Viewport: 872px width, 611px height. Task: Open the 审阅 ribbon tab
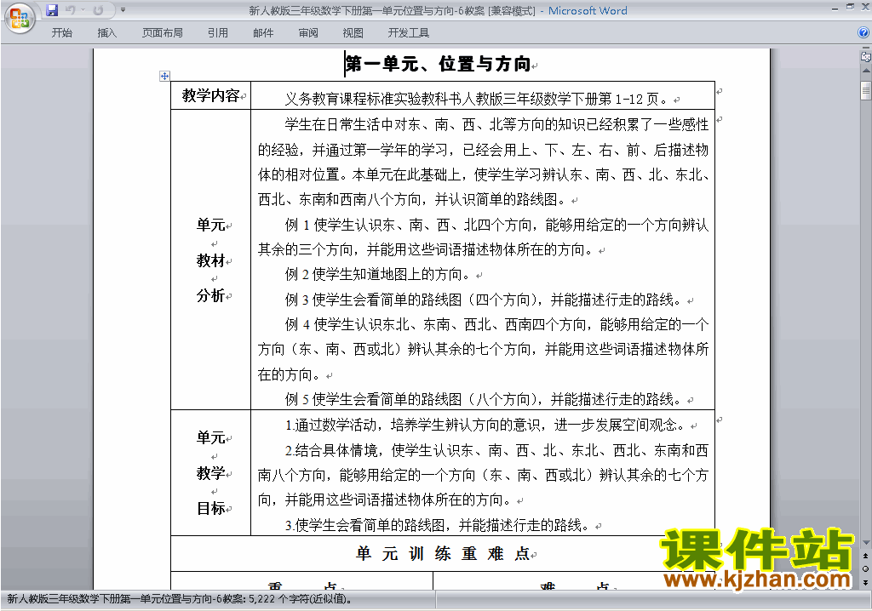[x=308, y=33]
